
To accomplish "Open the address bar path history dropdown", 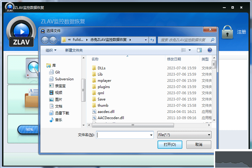I will click(x=146, y=40).
